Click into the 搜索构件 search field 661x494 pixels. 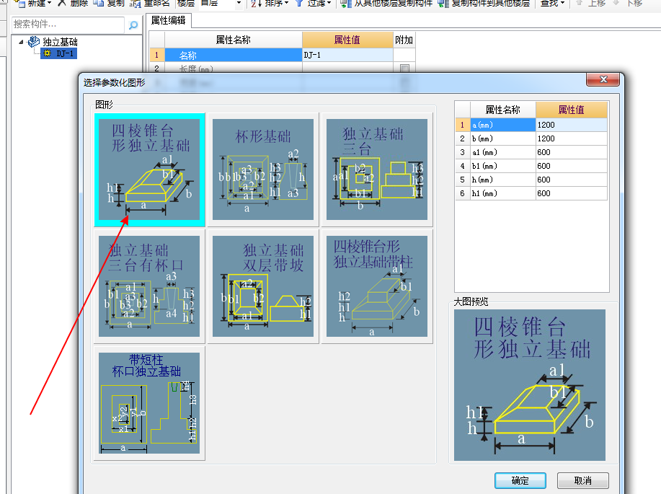coord(68,25)
